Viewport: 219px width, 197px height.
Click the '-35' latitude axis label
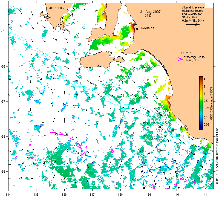(5, 31)
